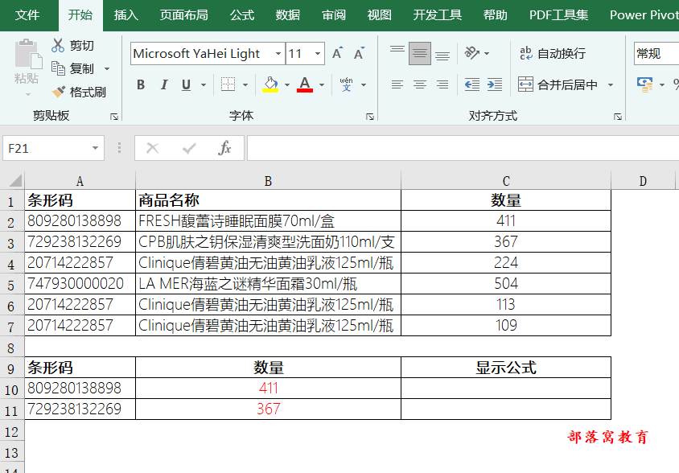Screen dimensions: 679x473
Task: Click the Paste (粘贴) clipboard icon
Action: point(27,54)
